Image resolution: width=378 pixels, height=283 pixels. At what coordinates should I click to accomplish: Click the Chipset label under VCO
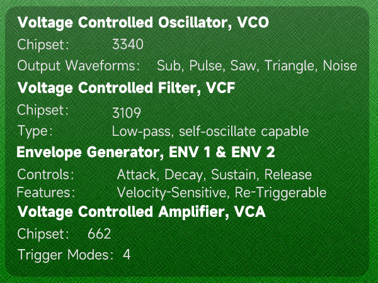click(x=43, y=45)
